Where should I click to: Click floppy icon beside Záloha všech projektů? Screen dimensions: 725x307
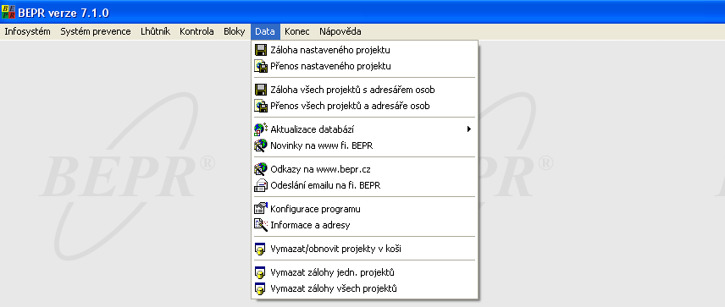coord(261,90)
